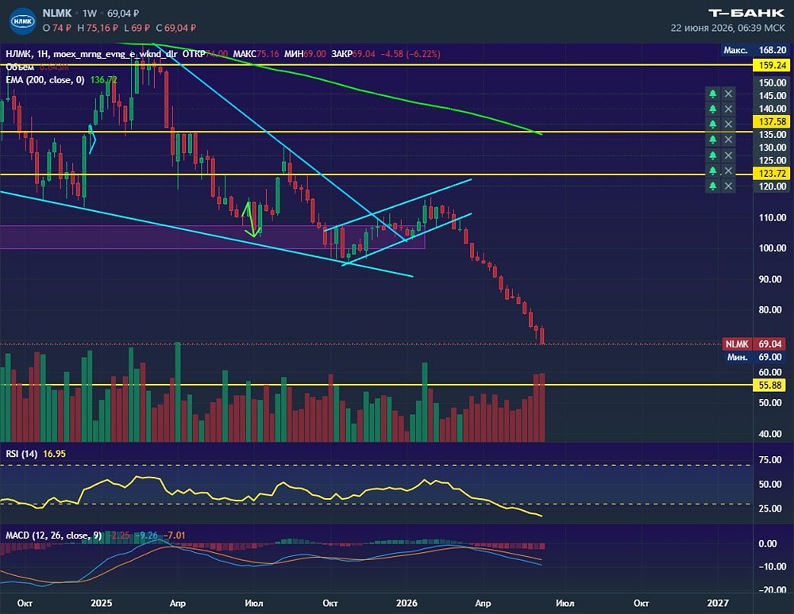The height and width of the screenshot is (614, 794).
Task: Select the purple support zone rectangle
Action: coord(212,237)
